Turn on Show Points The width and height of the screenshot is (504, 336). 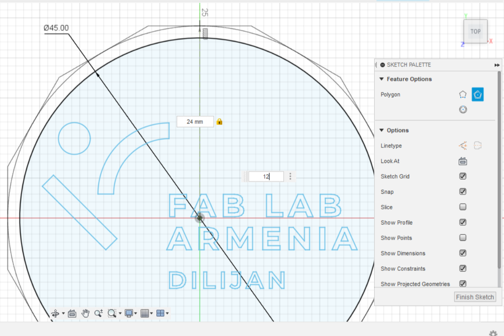click(463, 237)
